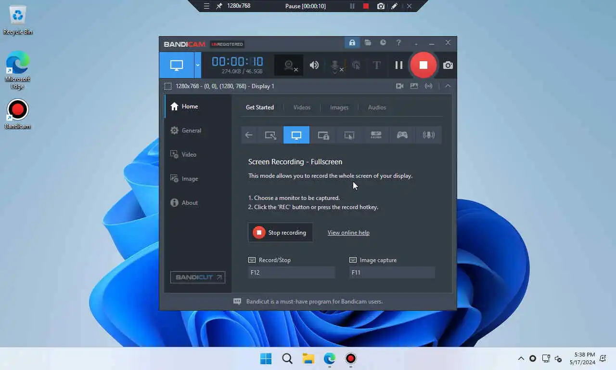This screenshot has width=616, height=370.
Task: Open File Explorer from taskbar
Action: click(x=308, y=358)
